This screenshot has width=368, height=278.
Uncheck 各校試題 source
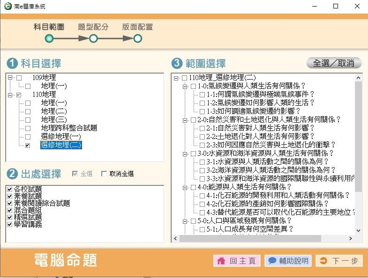click(10, 189)
